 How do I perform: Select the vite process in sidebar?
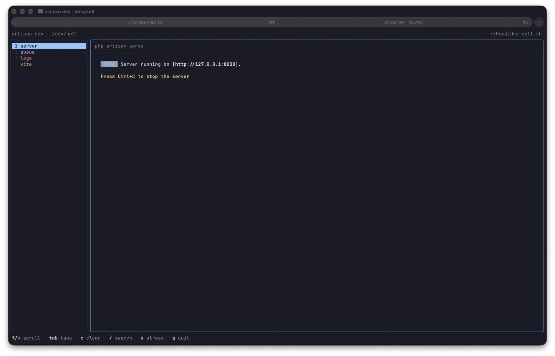click(x=49, y=64)
